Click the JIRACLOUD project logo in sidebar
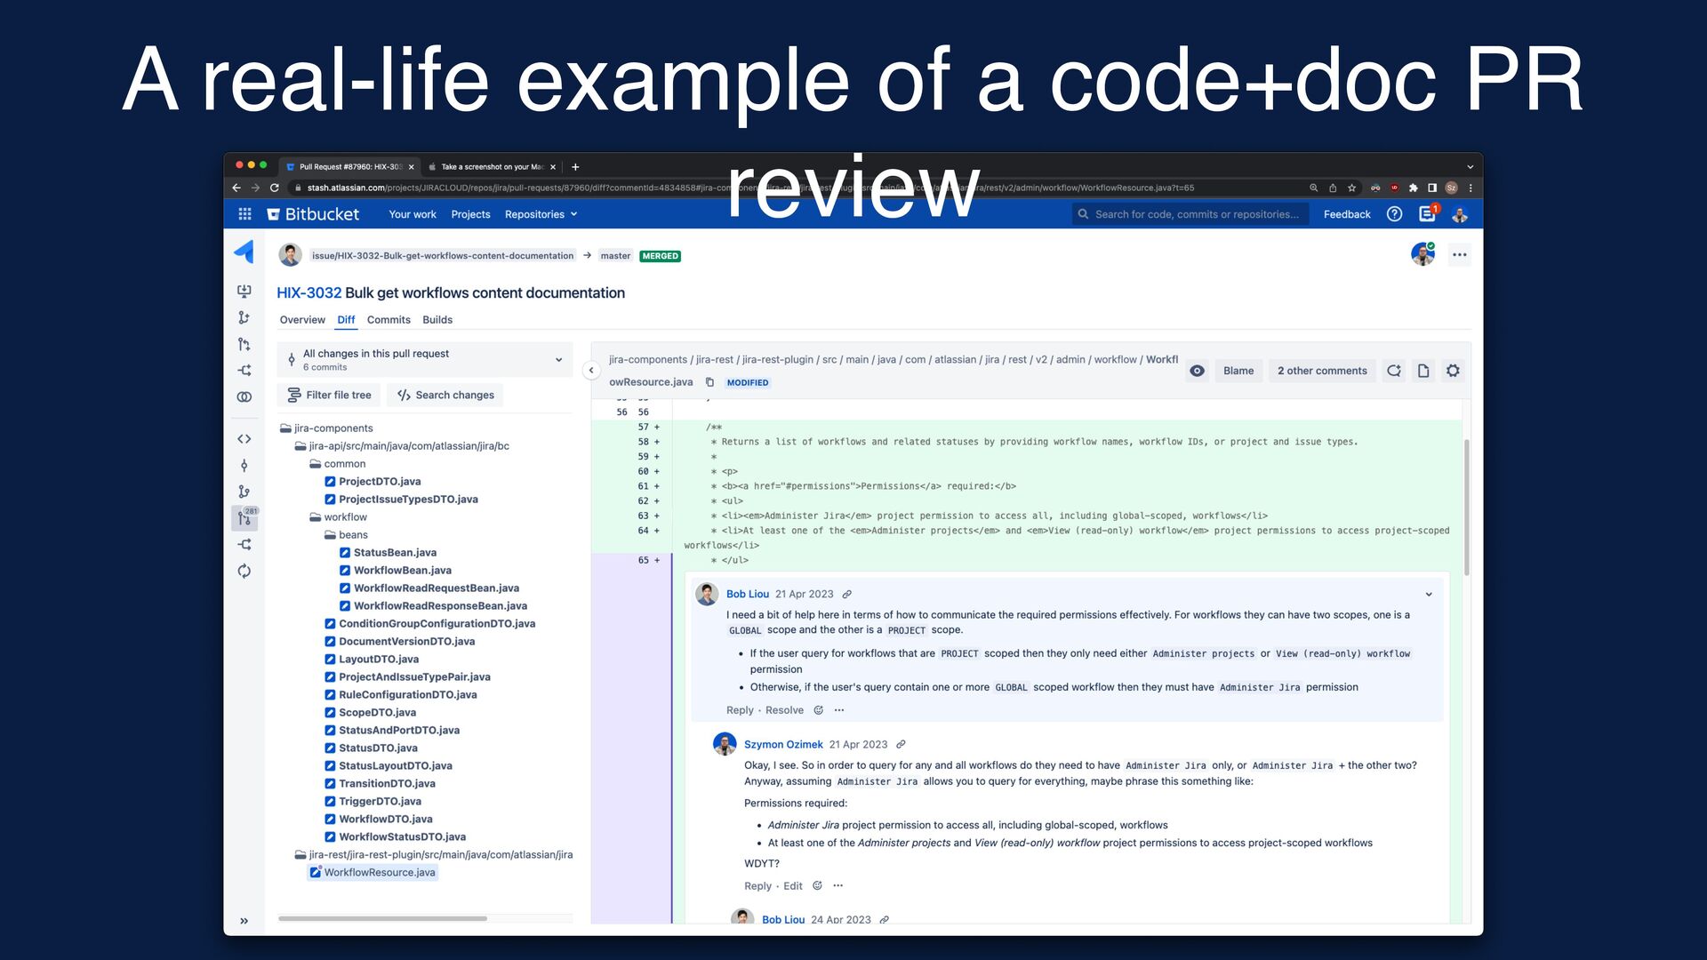 [x=244, y=252]
